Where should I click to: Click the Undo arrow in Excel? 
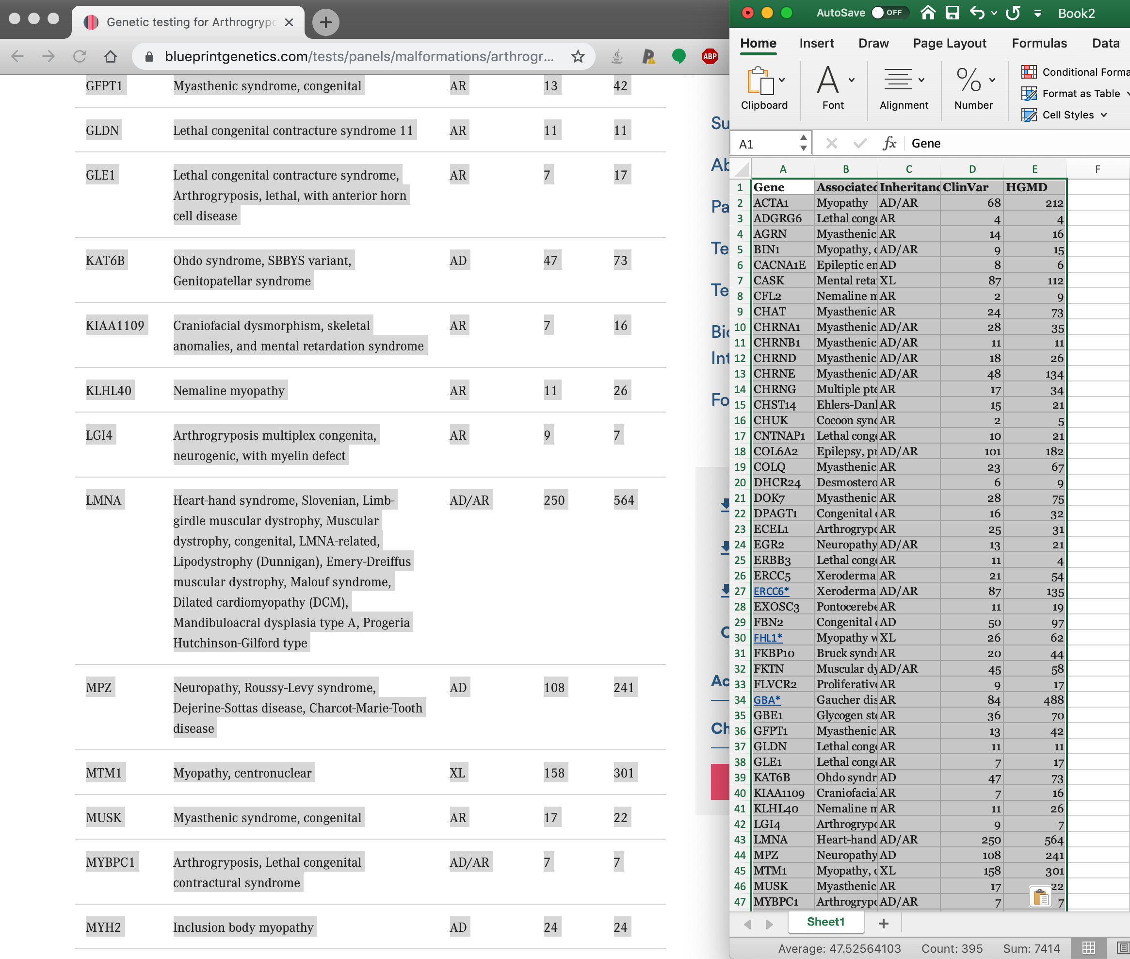click(x=977, y=13)
